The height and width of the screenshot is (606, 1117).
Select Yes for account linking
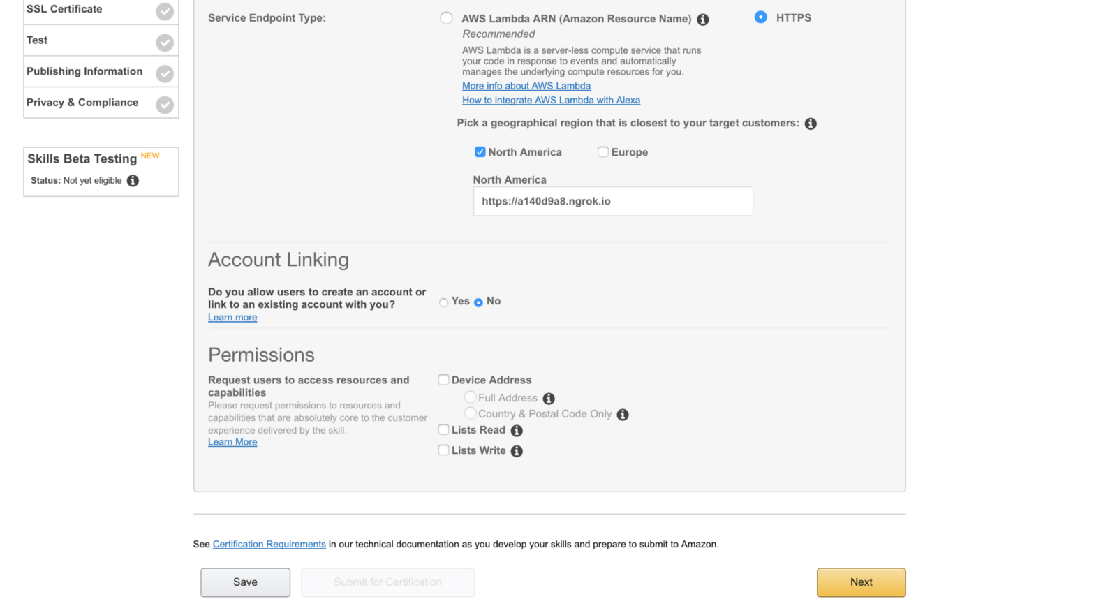point(444,302)
